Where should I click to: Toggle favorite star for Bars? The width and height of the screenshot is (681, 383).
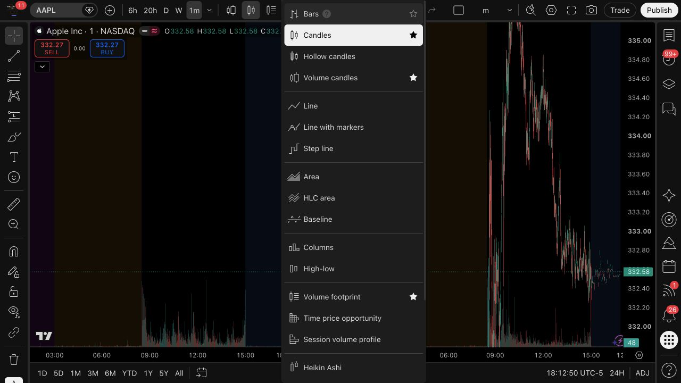tap(413, 14)
